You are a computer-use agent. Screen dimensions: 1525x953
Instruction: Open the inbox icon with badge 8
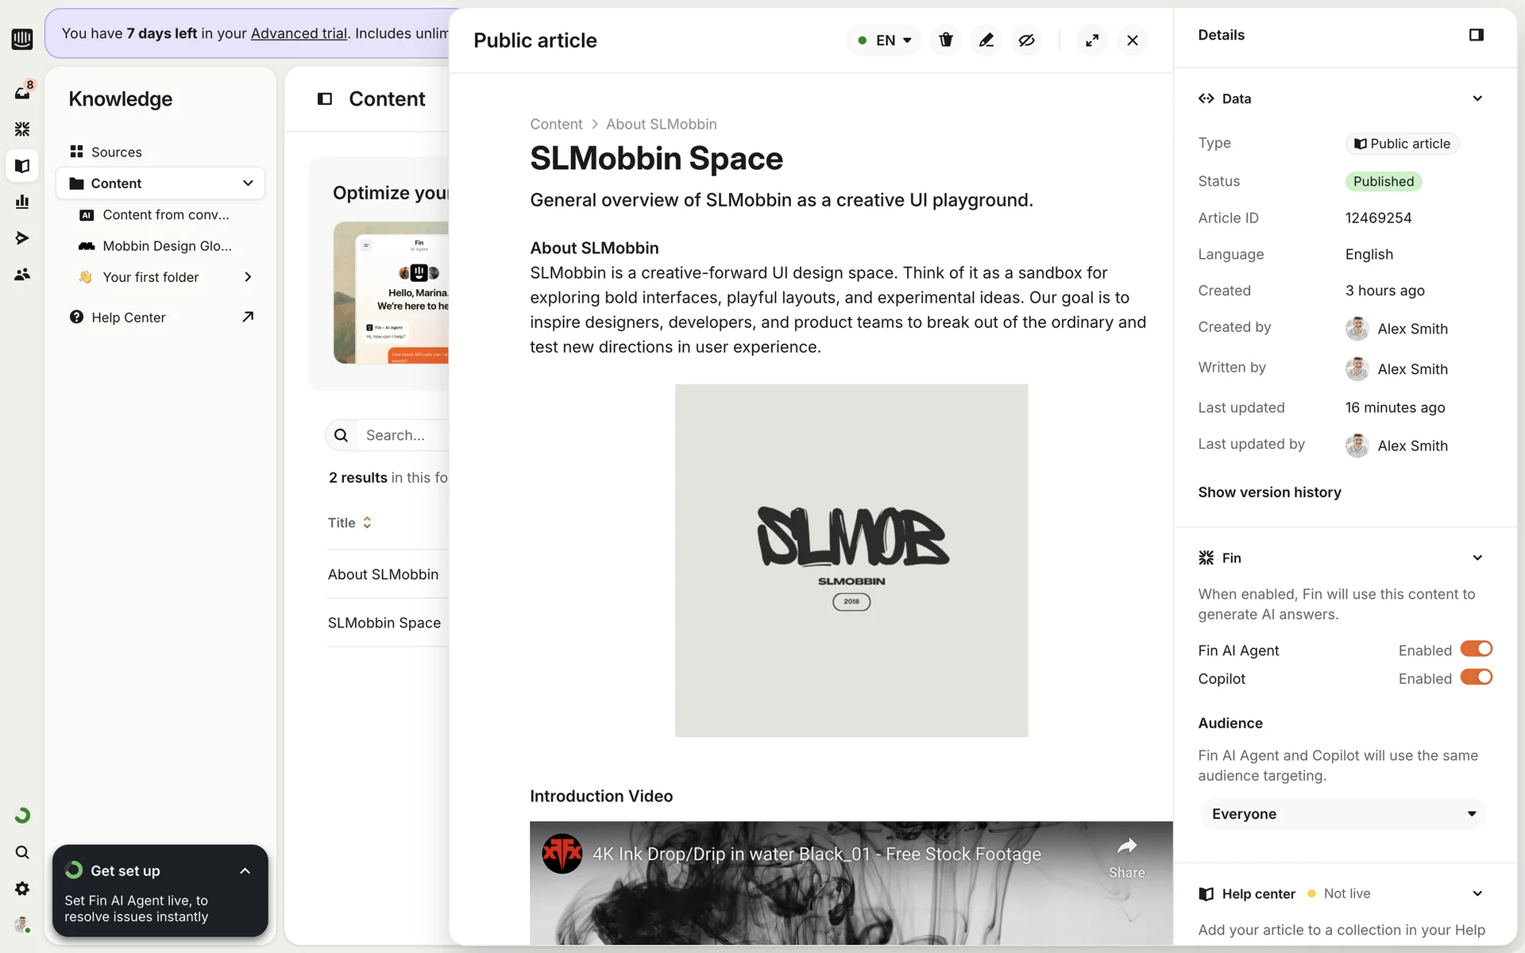point(22,92)
